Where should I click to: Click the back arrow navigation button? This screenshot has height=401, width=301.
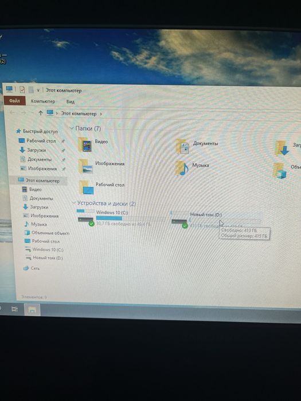12,112
